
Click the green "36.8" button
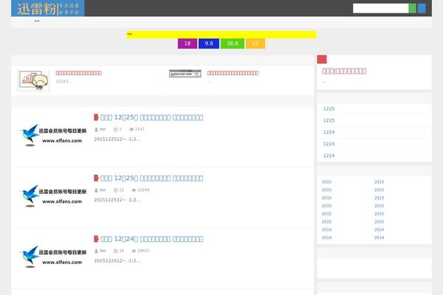coord(233,44)
